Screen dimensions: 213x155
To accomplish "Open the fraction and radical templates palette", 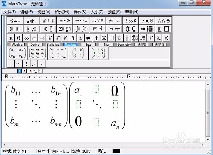I will (x=32, y=29).
